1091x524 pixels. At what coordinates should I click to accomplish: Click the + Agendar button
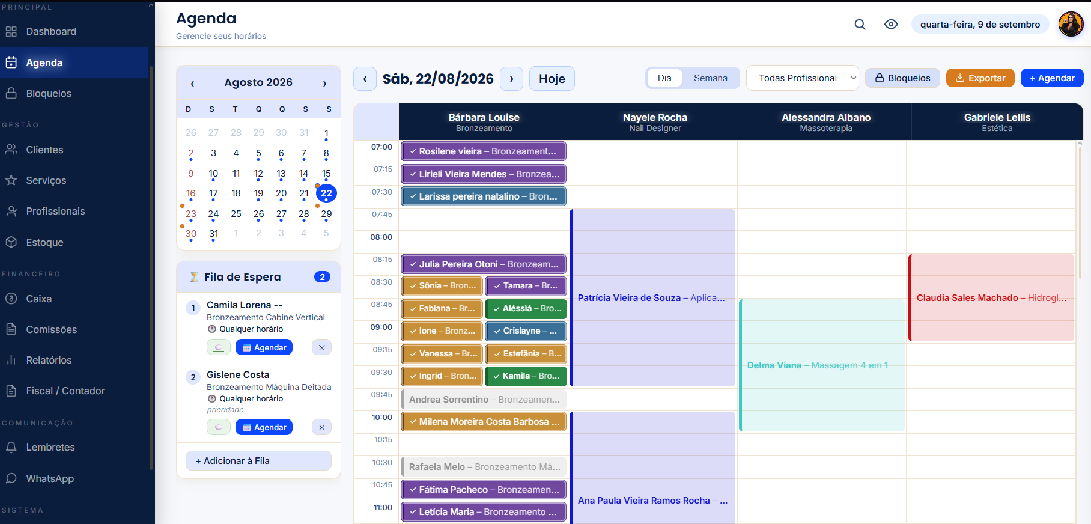[1052, 78]
